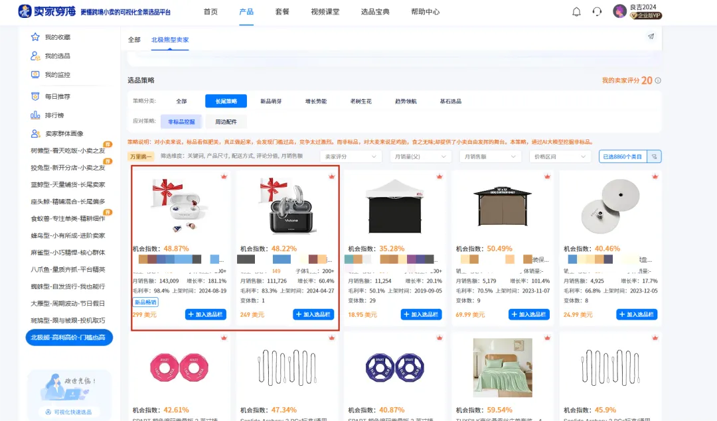Choose the 周边配件 response strategy

[226, 122]
